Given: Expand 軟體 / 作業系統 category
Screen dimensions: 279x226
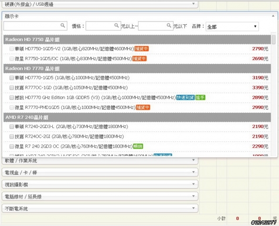Looking at the screenshot, I should point(100,161).
